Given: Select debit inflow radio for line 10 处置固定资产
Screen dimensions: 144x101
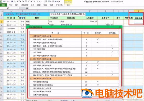Looking at the screenshot, I should pos(98,69).
